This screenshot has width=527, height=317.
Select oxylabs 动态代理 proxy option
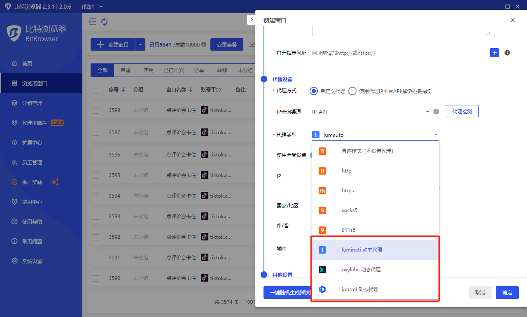tap(361, 270)
